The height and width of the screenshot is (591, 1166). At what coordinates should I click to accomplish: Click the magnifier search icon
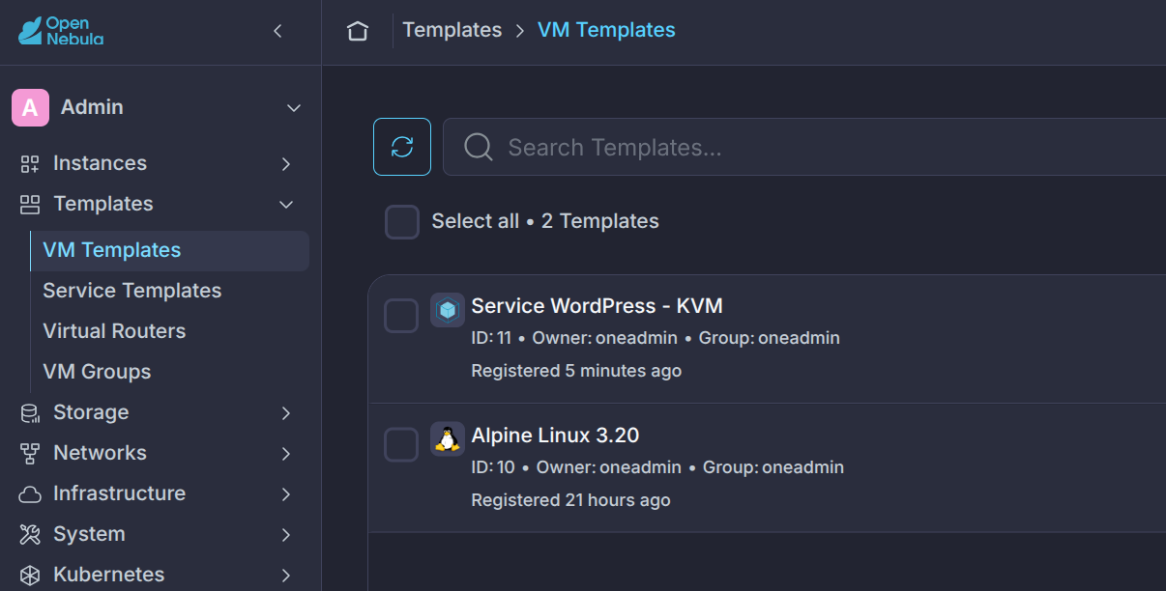click(479, 147)
